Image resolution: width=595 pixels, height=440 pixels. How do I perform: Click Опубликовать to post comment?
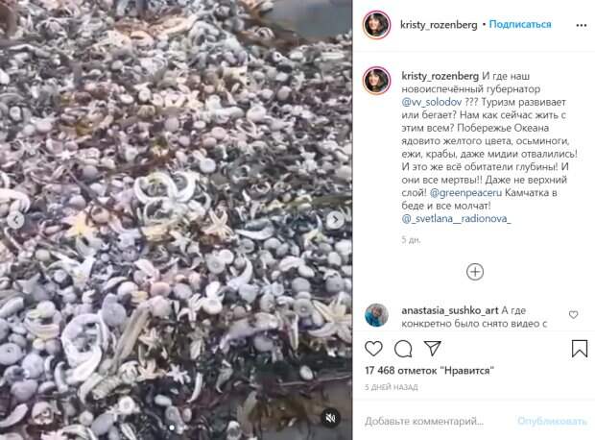[552, 421]
